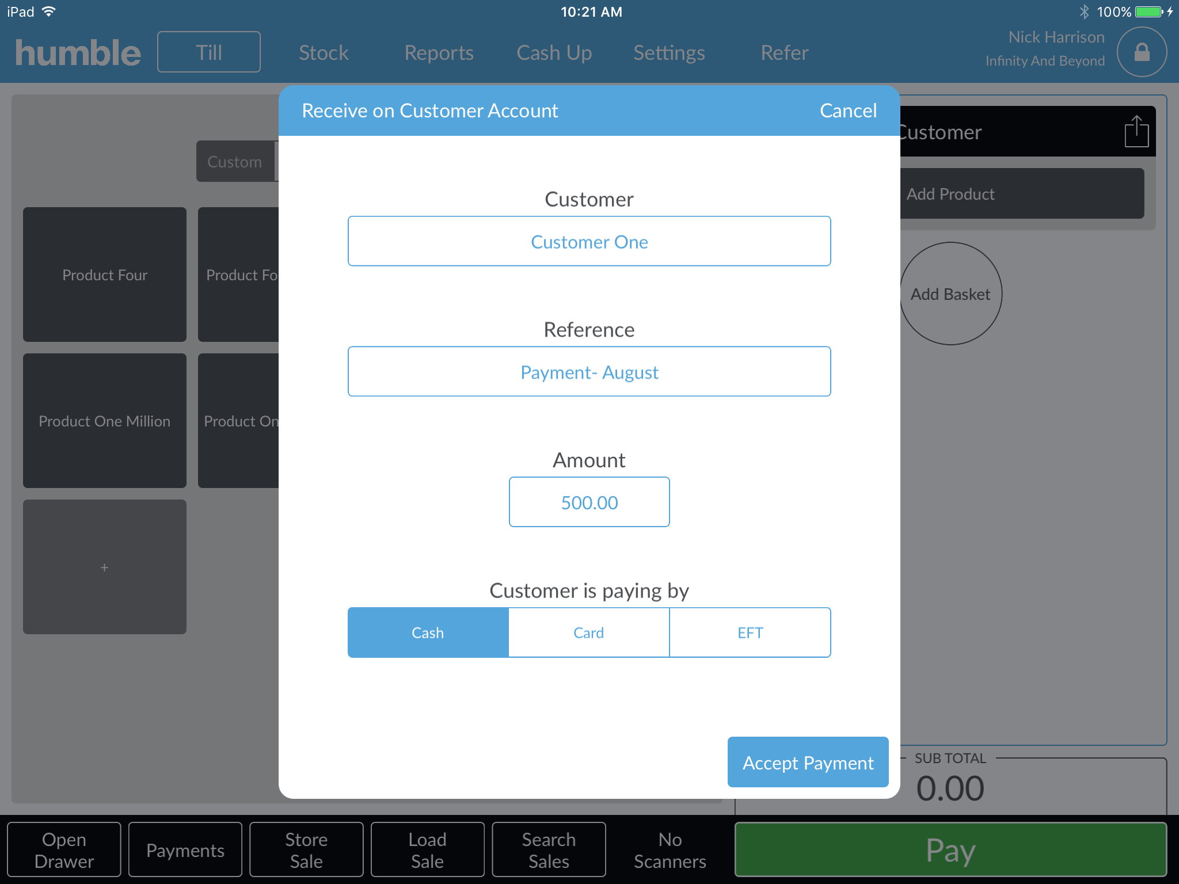Tap the Wi-Fi status icon
The width and height of the screenshot is (1179, 884).
(49, 12)
